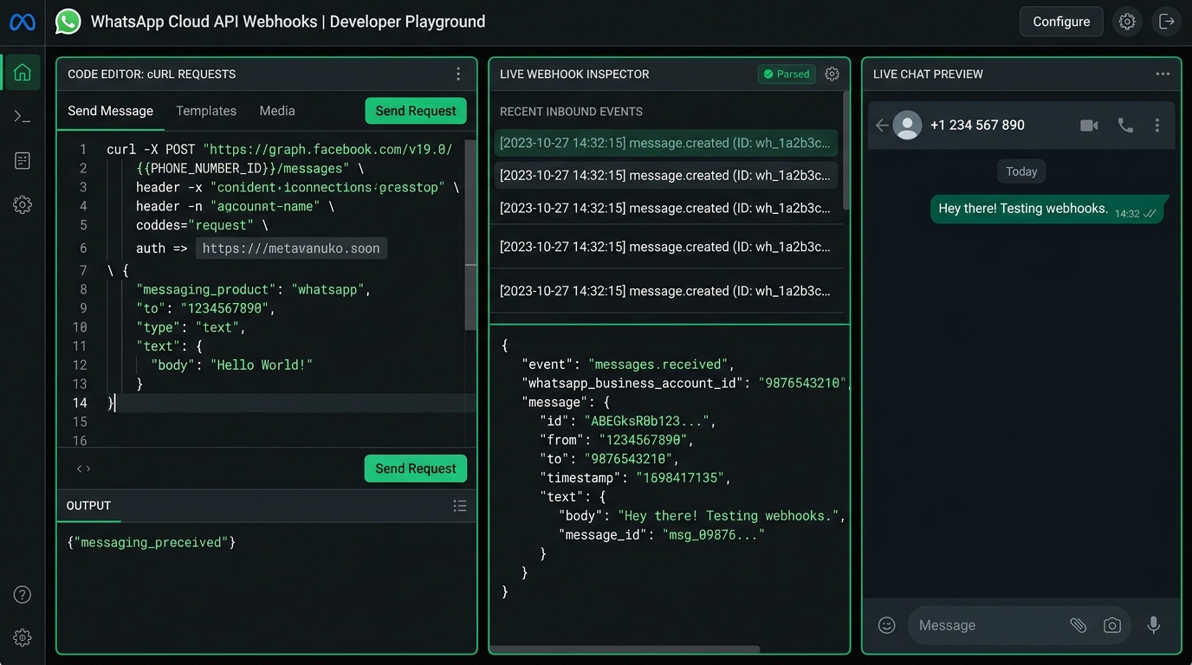The width and height of the screenshot is (1192, 665).
Task: Switch to the Templates tab
Action: [206, 111]
